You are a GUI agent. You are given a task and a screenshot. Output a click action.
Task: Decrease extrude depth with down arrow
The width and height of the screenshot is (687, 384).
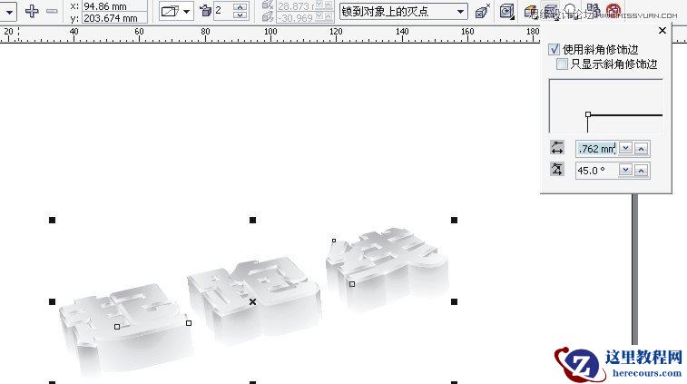point(240,15)
